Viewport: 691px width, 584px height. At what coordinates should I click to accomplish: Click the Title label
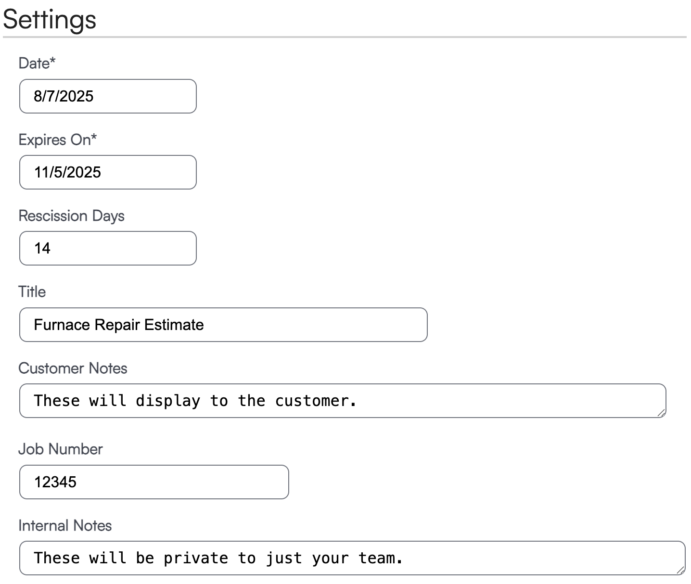(x=32, y=292)
